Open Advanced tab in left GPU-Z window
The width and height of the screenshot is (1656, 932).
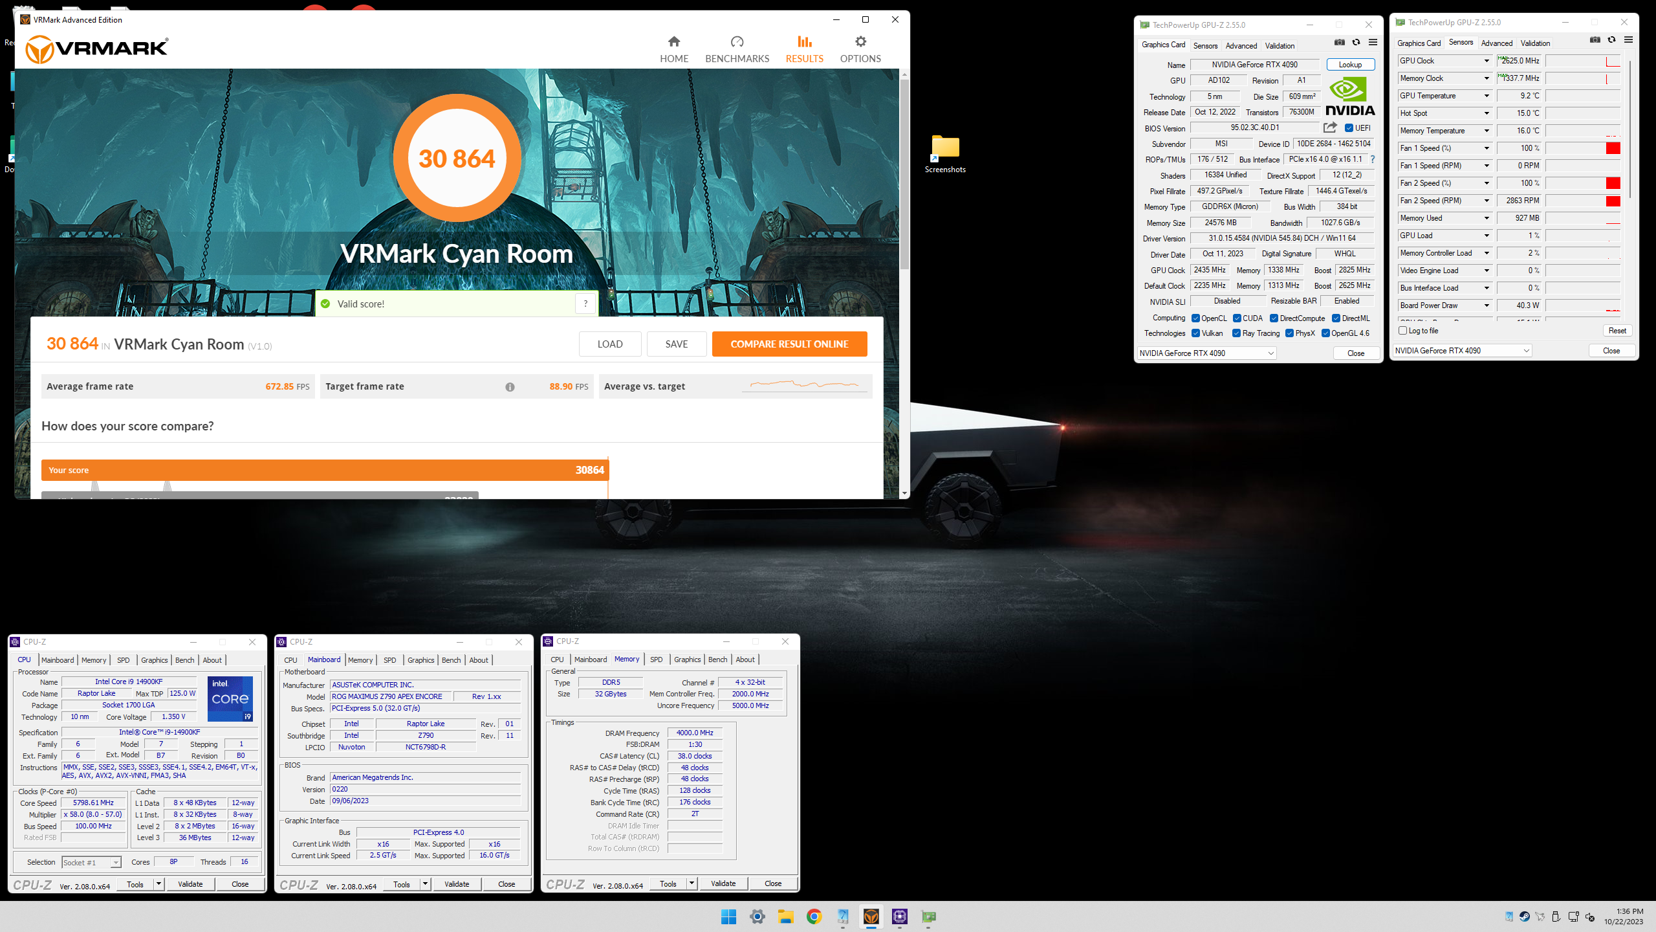point(1241,46)
